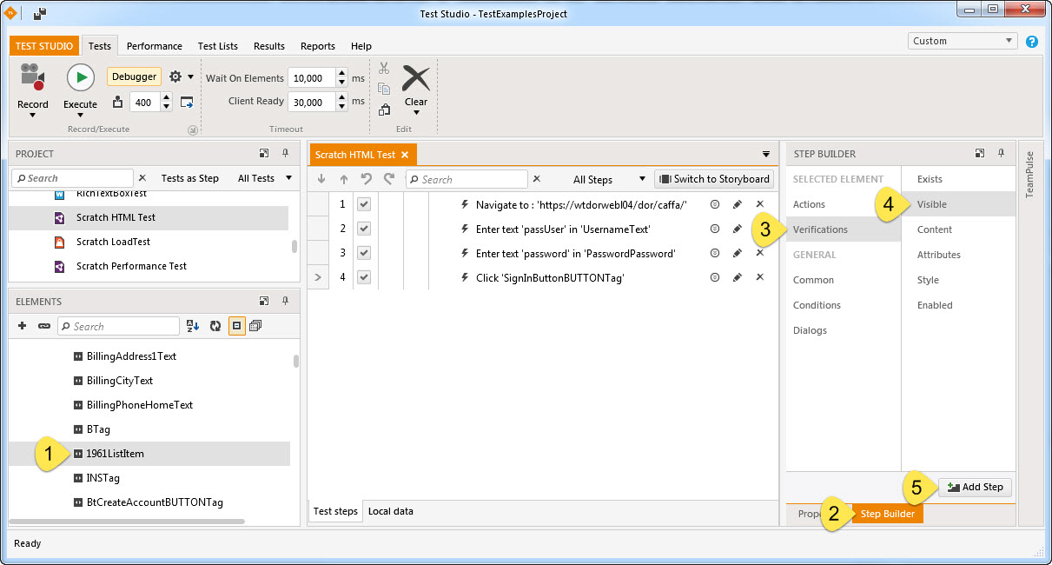Expand the All Tests filter dropdown

pos(265,178)
